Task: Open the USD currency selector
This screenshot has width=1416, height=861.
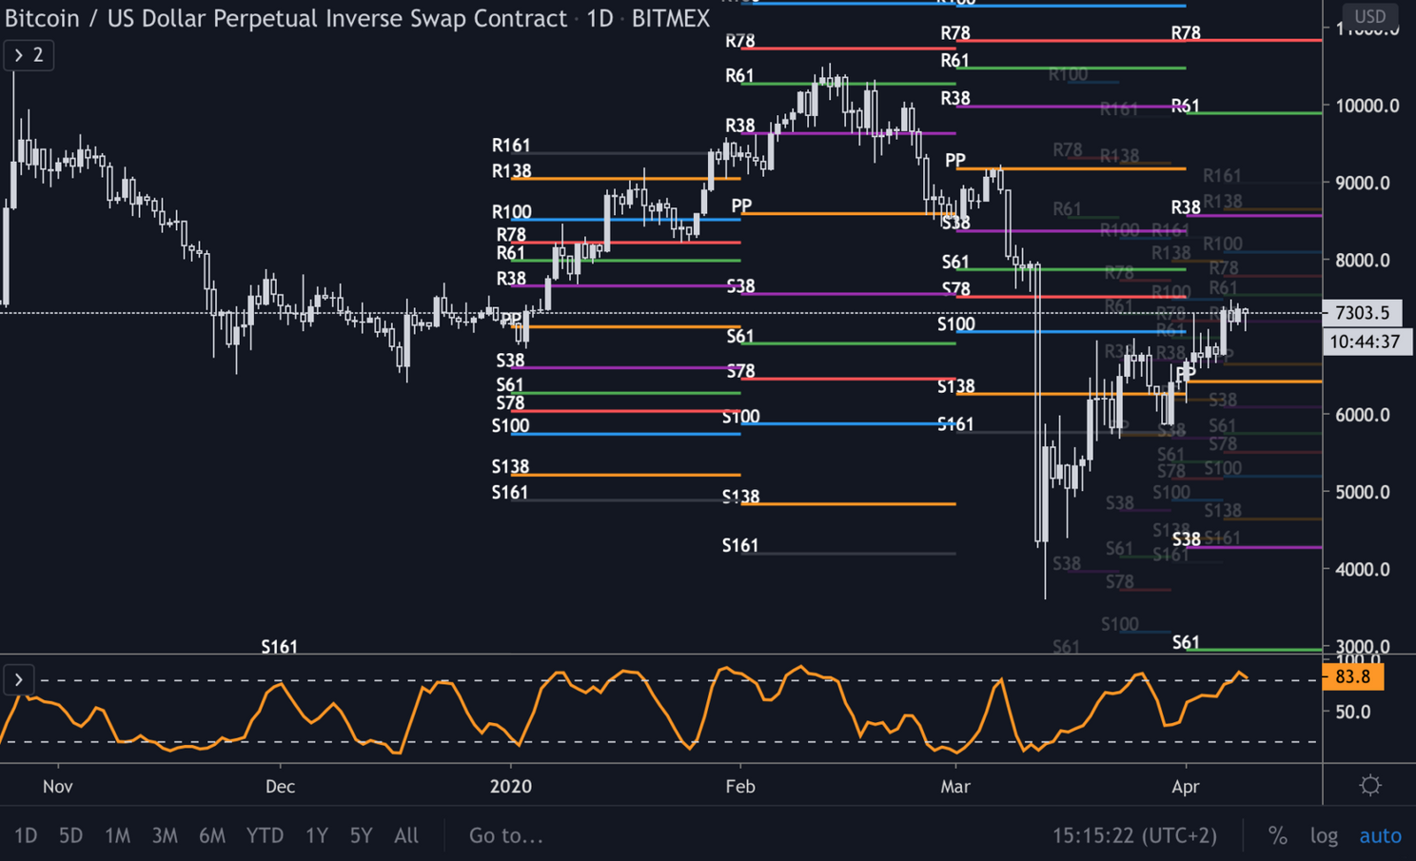Action: [x=1369, y=16]
